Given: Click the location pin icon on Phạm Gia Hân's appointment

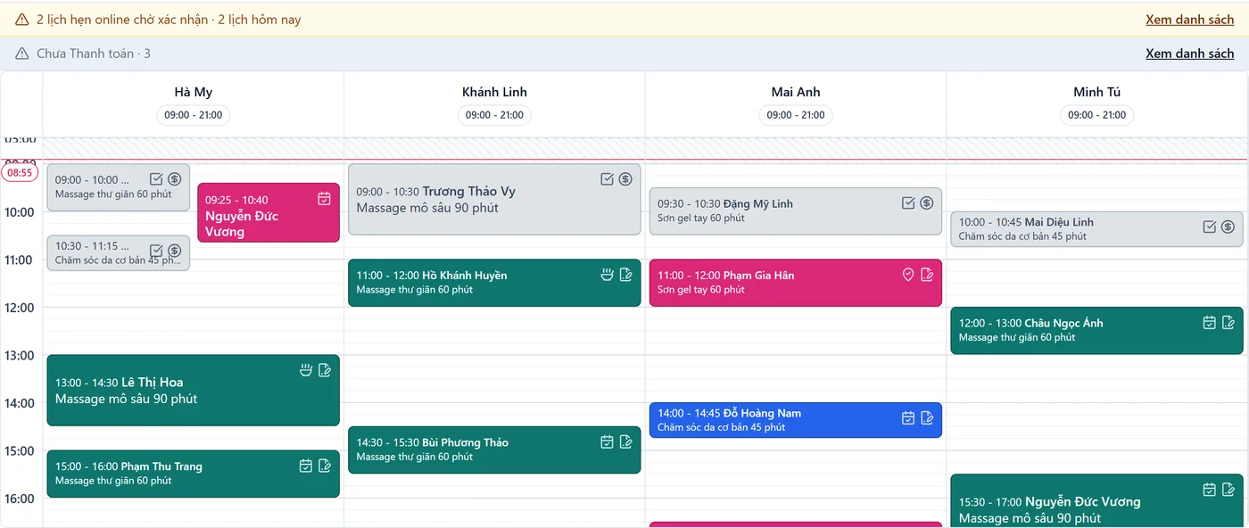Looking at the screenshot, I should (x=908, y=275).
